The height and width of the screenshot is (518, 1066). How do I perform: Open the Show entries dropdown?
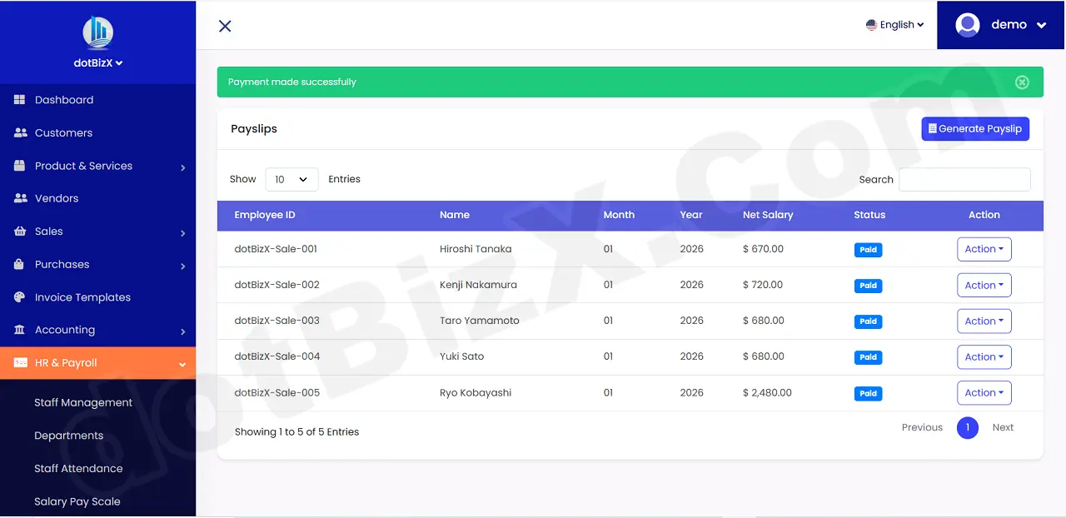[291, 178]
